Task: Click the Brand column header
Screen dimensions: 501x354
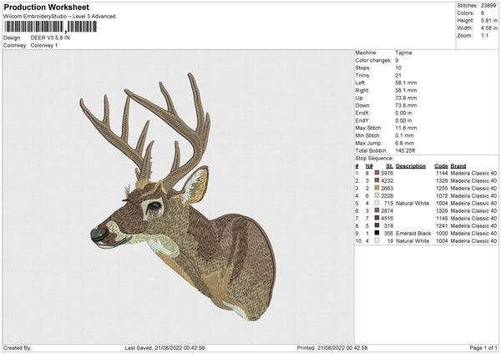Action: click(459, 165)
